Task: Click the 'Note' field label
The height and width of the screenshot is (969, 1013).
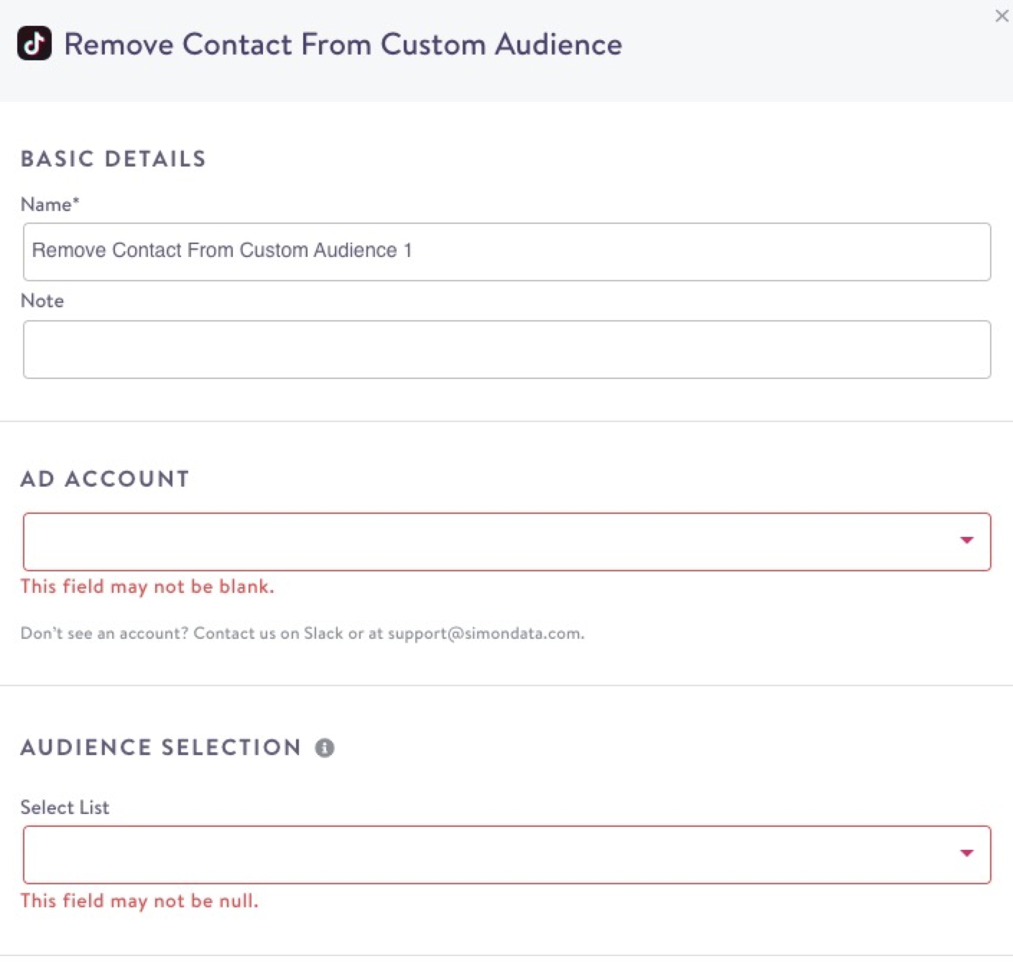Action: pos(42,301)
